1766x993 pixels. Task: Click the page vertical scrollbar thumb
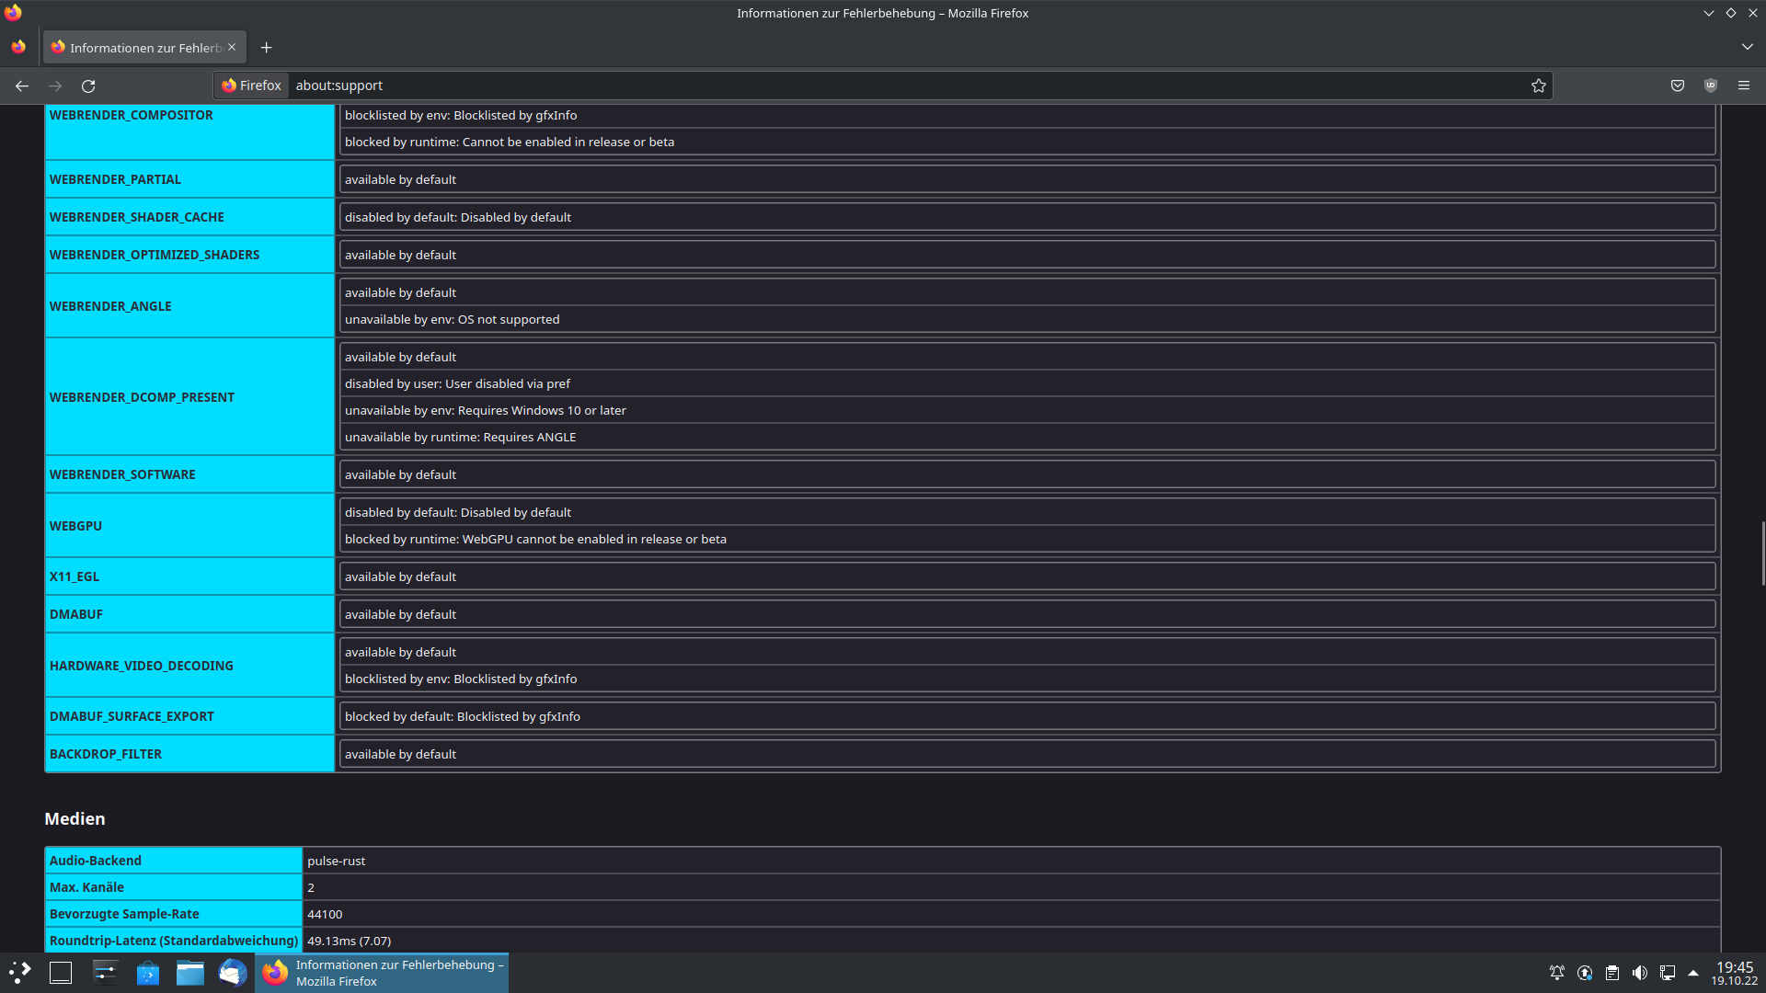1762,553
